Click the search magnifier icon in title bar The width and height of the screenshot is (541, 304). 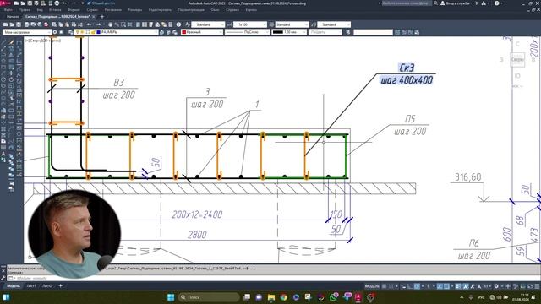coord(436,3)
